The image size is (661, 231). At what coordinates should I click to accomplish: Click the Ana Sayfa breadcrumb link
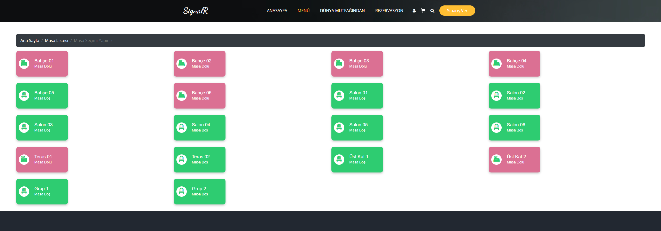click(30, 40)
